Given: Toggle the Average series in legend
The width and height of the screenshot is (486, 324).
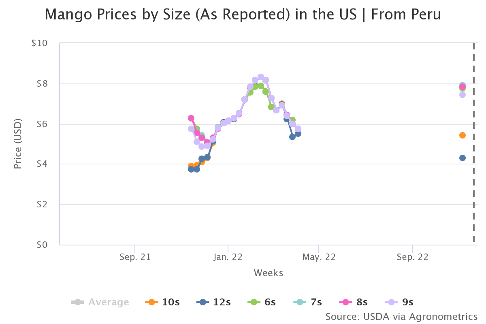Looking at the screenshot, I should click(100, 302).
